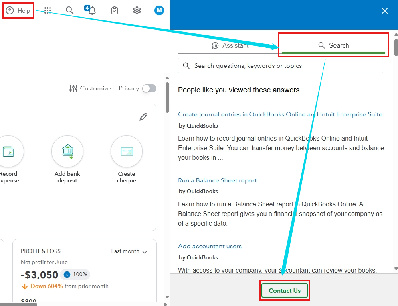This screenshot has width=398, height=306.
Task: Select the Record expense shortcut icon
Action: tap(8, 151)
